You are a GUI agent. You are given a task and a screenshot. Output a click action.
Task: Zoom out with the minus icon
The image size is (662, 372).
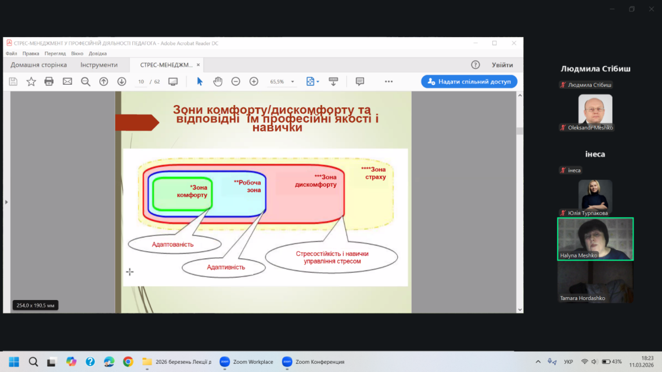tap(236, 82)
